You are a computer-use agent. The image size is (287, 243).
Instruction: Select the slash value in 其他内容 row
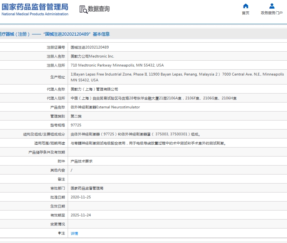pos(72,170)
